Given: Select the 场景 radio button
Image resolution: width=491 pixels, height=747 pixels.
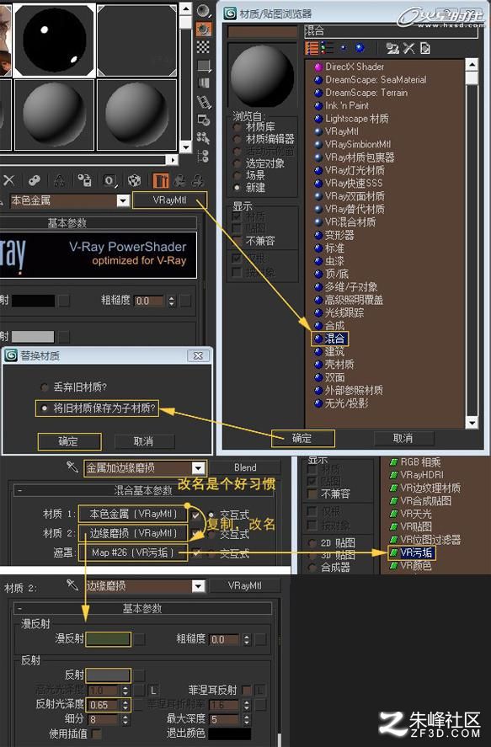Looking at the screenshot, I should (237, 175).
